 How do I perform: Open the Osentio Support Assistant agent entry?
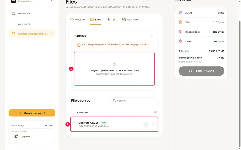[x=32, y=34]
